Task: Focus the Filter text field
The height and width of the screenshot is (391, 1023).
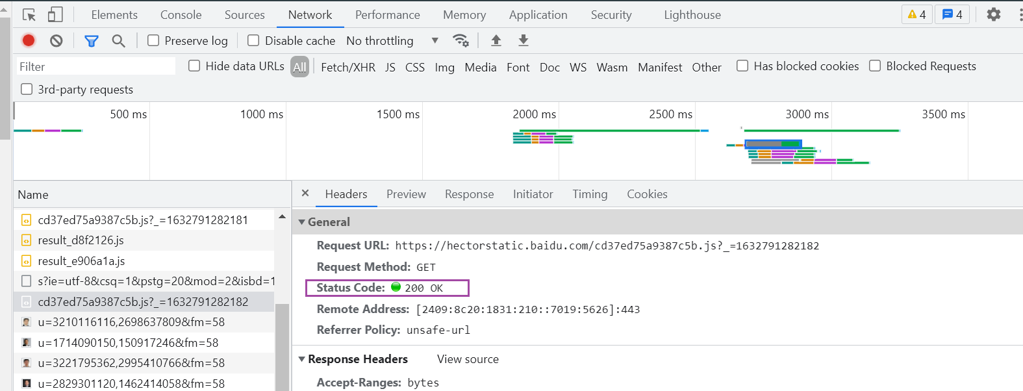Action: tap(95, 66)
